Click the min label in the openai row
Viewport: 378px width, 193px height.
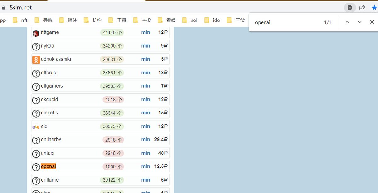(146, 166)
